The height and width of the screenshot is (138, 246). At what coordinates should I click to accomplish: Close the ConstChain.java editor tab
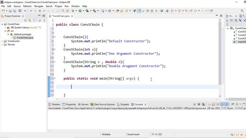(x=72, y=16)
